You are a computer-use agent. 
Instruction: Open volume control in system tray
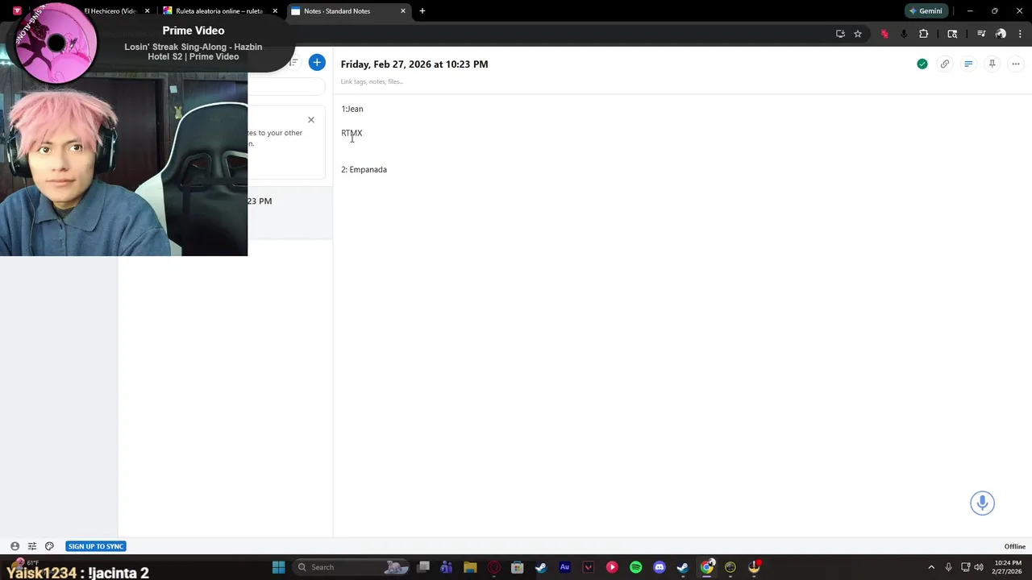coord(979,567)
